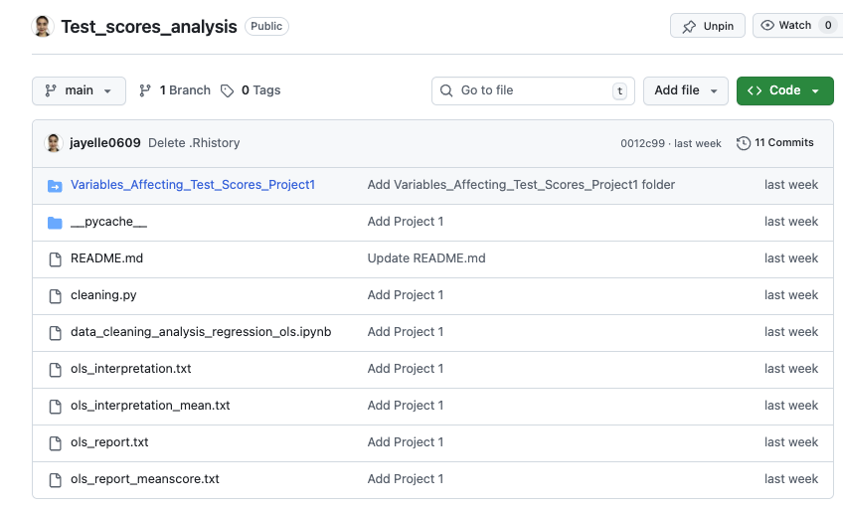Open the main branch selector dropdown
The width and height of the screenshot is (843, 509).
79,90
